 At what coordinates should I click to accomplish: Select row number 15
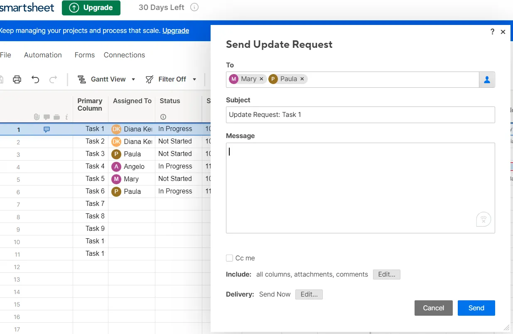click(x=17, y=304)
